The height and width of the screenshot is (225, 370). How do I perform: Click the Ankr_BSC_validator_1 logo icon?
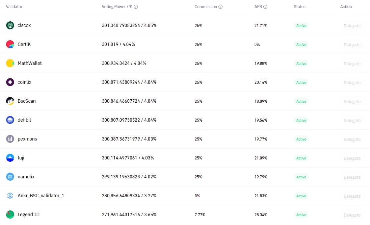click(10, 196)
